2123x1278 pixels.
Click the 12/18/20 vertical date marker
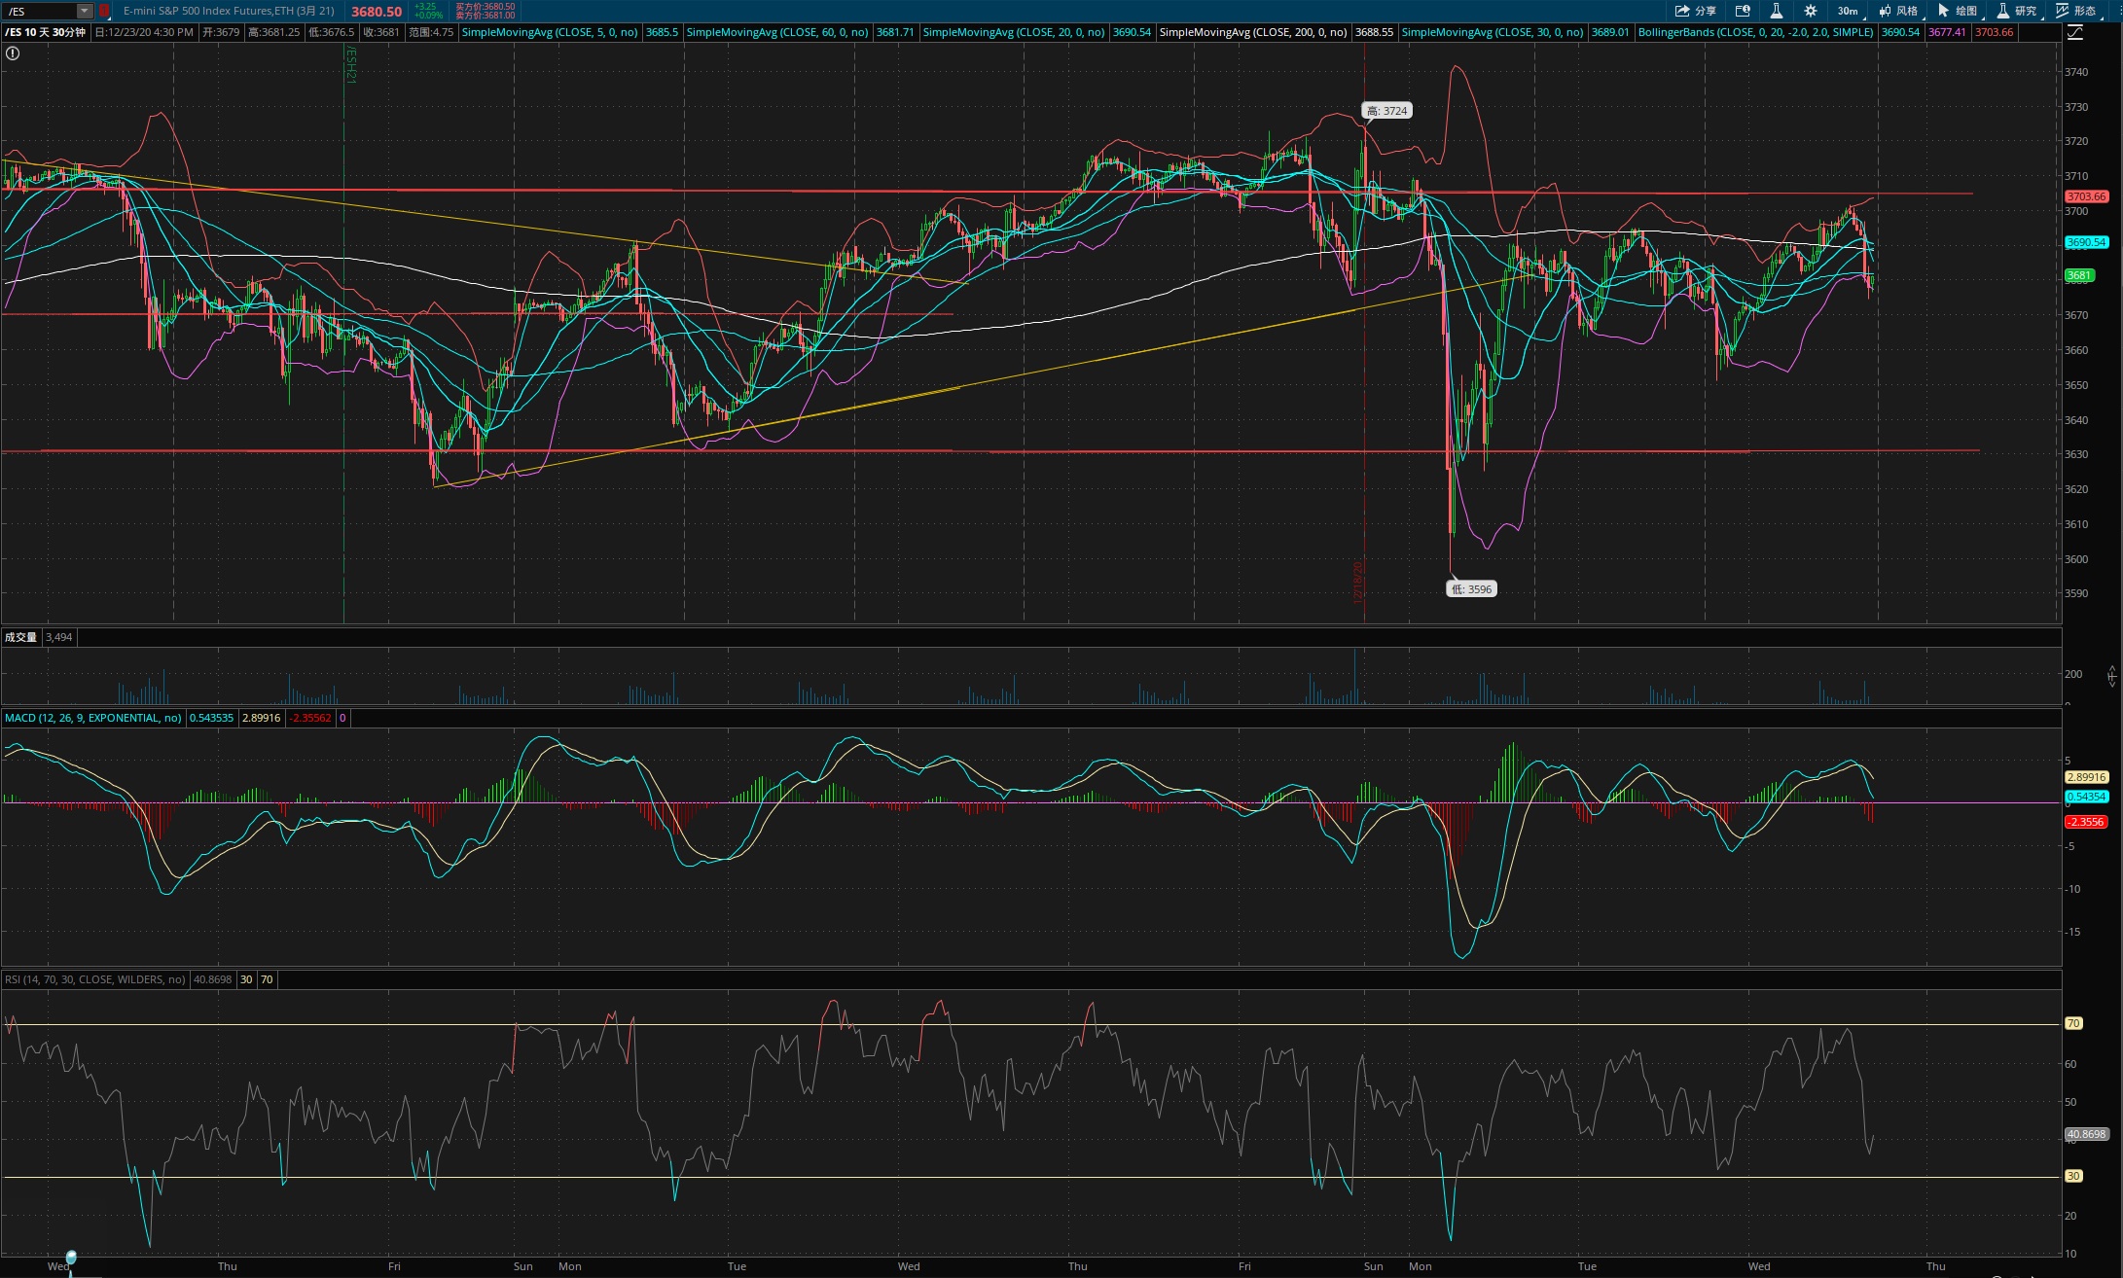point(1359,582)
